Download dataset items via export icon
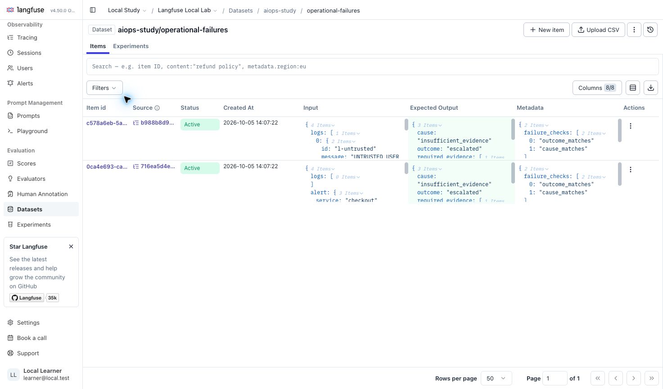This screenshot has height=389, width=663. pos(651,88)
